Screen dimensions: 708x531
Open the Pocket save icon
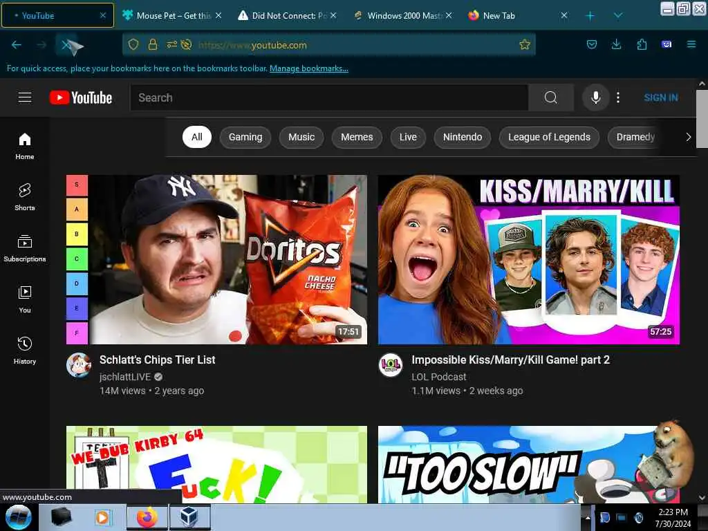[592, 44]
